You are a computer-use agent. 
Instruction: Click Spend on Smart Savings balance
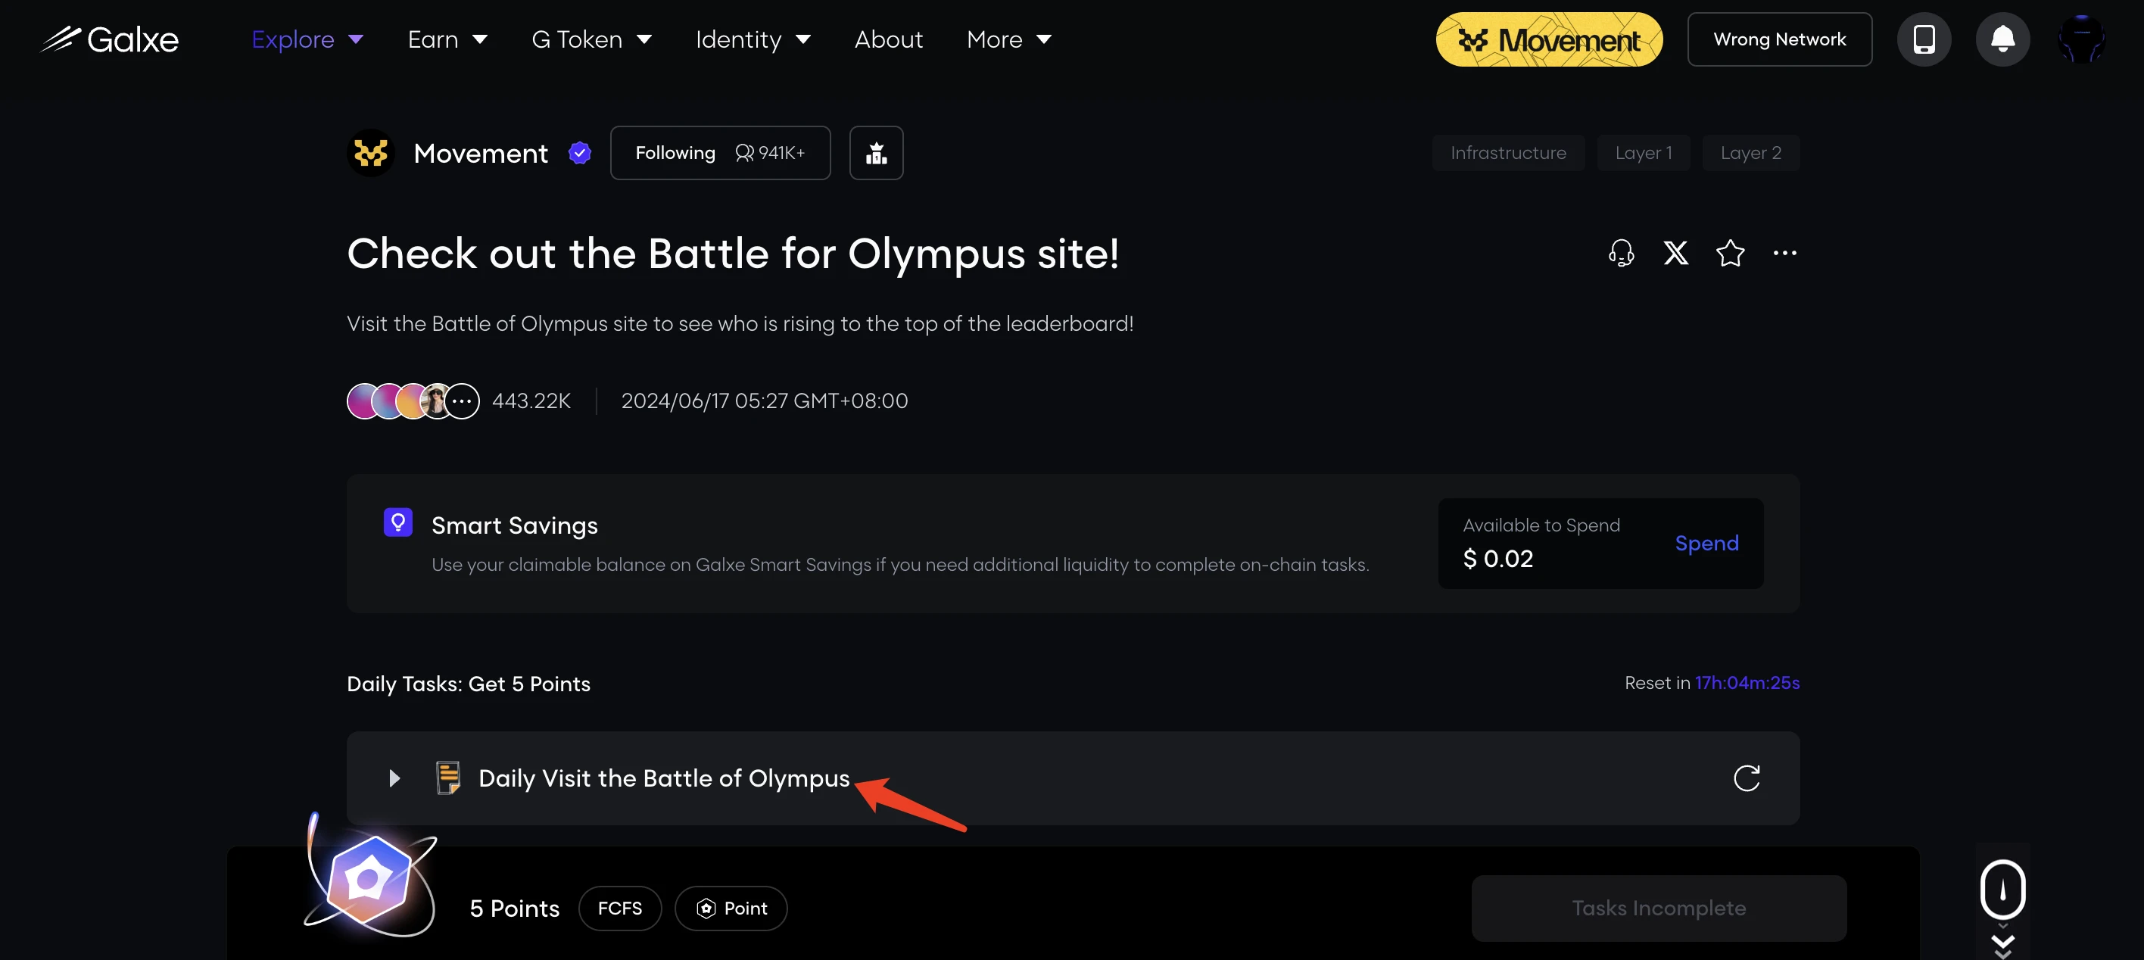(1706, 543)
